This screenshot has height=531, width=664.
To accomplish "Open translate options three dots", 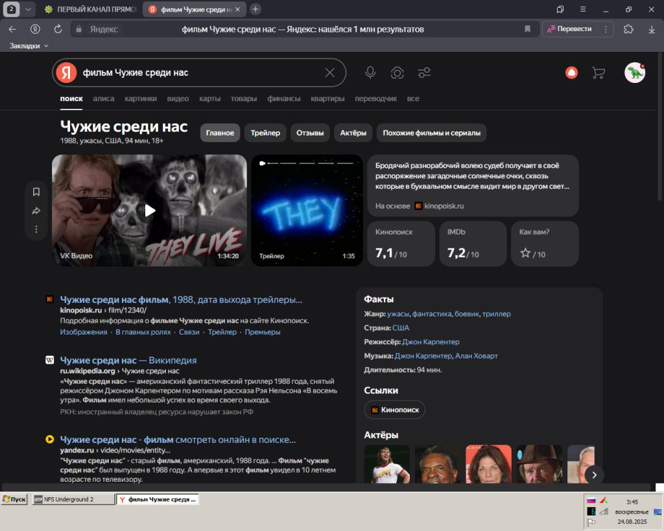I will (606, 29).
